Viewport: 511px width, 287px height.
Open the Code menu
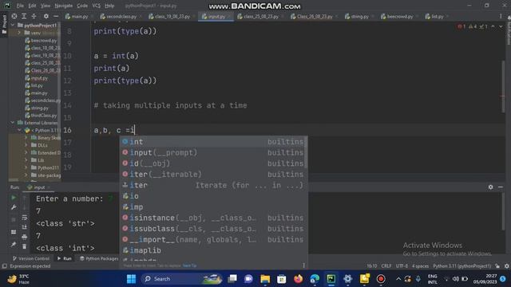click(x=82, y=6)
